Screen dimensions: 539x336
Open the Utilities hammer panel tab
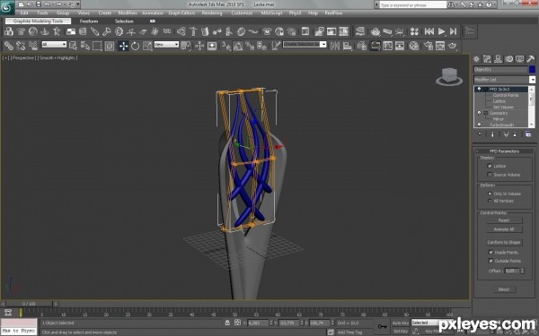(x=530, y=59)
